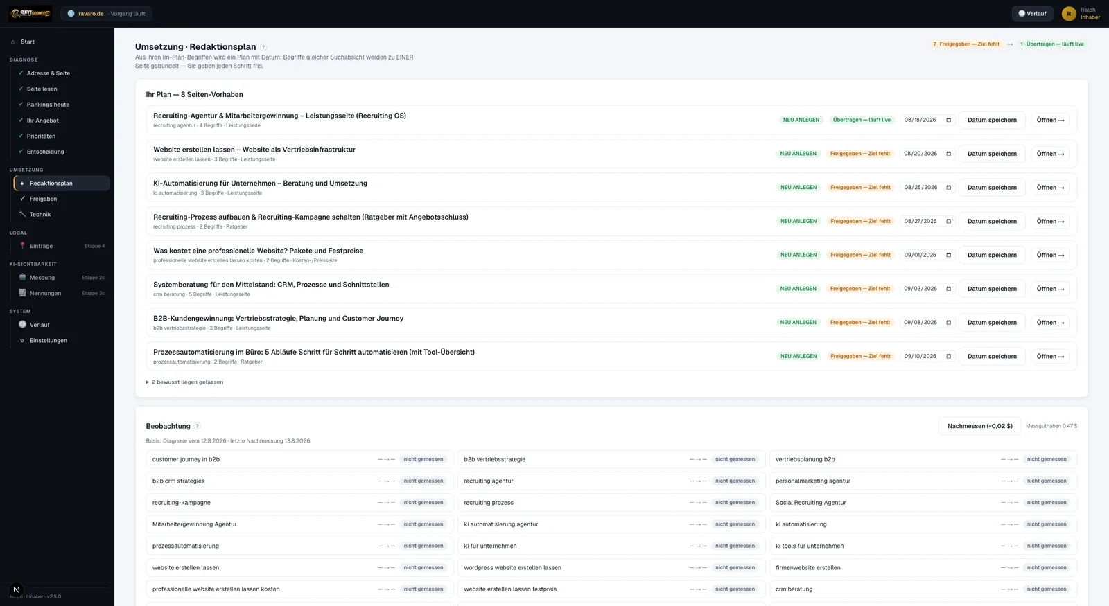Image resolution: width=1109 pixels, height=606 pixels.
Task: Click 'Übertragen — läuft live' badge in first row
Action: [862, 120]
